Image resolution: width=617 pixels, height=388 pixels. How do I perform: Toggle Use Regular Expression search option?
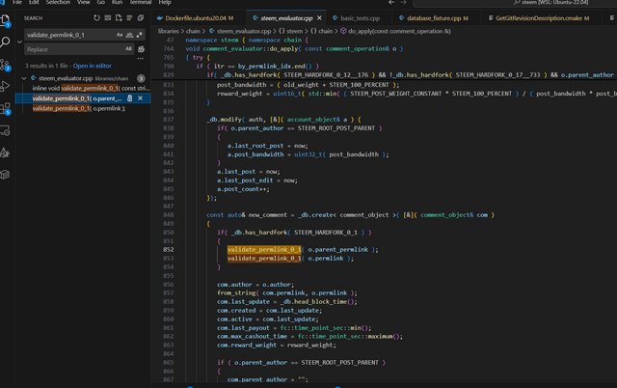click(x=141, y=34)
